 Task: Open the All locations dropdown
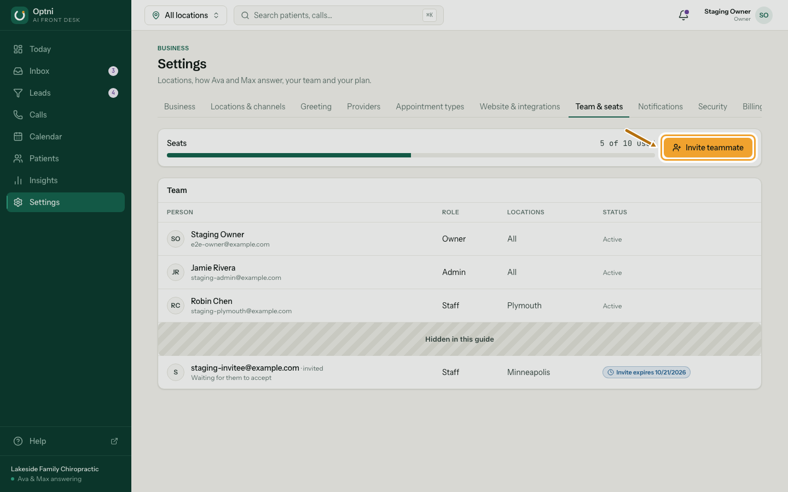click(x=186, y=15)
